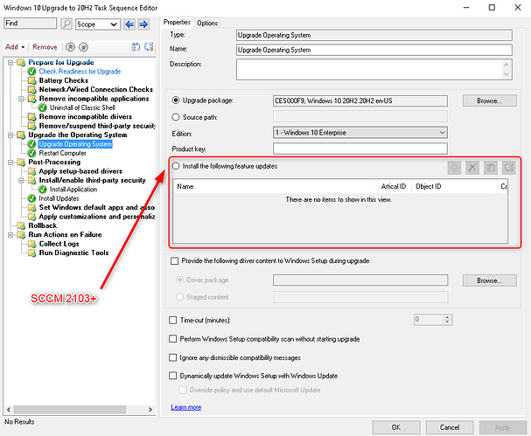Viewport: 531px width, 436px height.
Task: Click green check icon beside Install Application
Action: tap(43, 190)
